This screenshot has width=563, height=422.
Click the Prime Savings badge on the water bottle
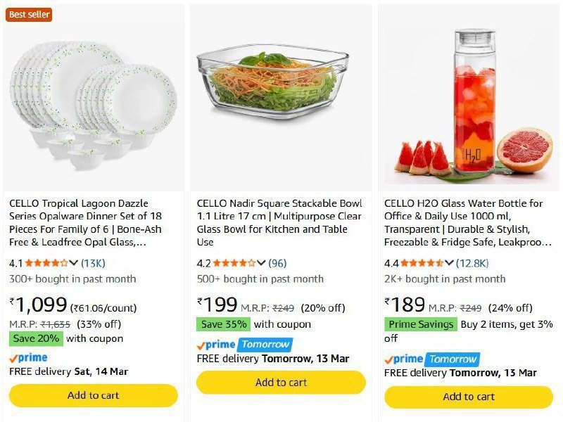[420, 324]
